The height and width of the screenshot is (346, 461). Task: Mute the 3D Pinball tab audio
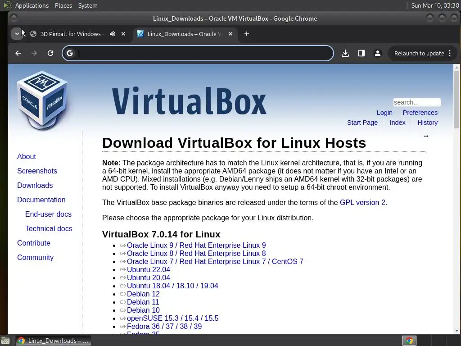point(113,34)
